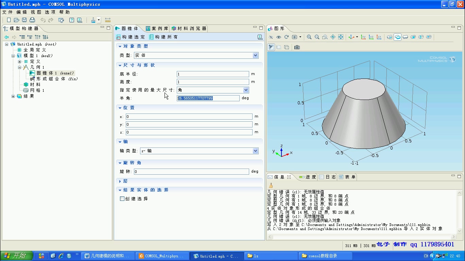Toggle the show-tree-more-options eye icon in Model Builder
The height and width of the screenshot is (261, 465).
pyautogui.click(x=30, y=37)
